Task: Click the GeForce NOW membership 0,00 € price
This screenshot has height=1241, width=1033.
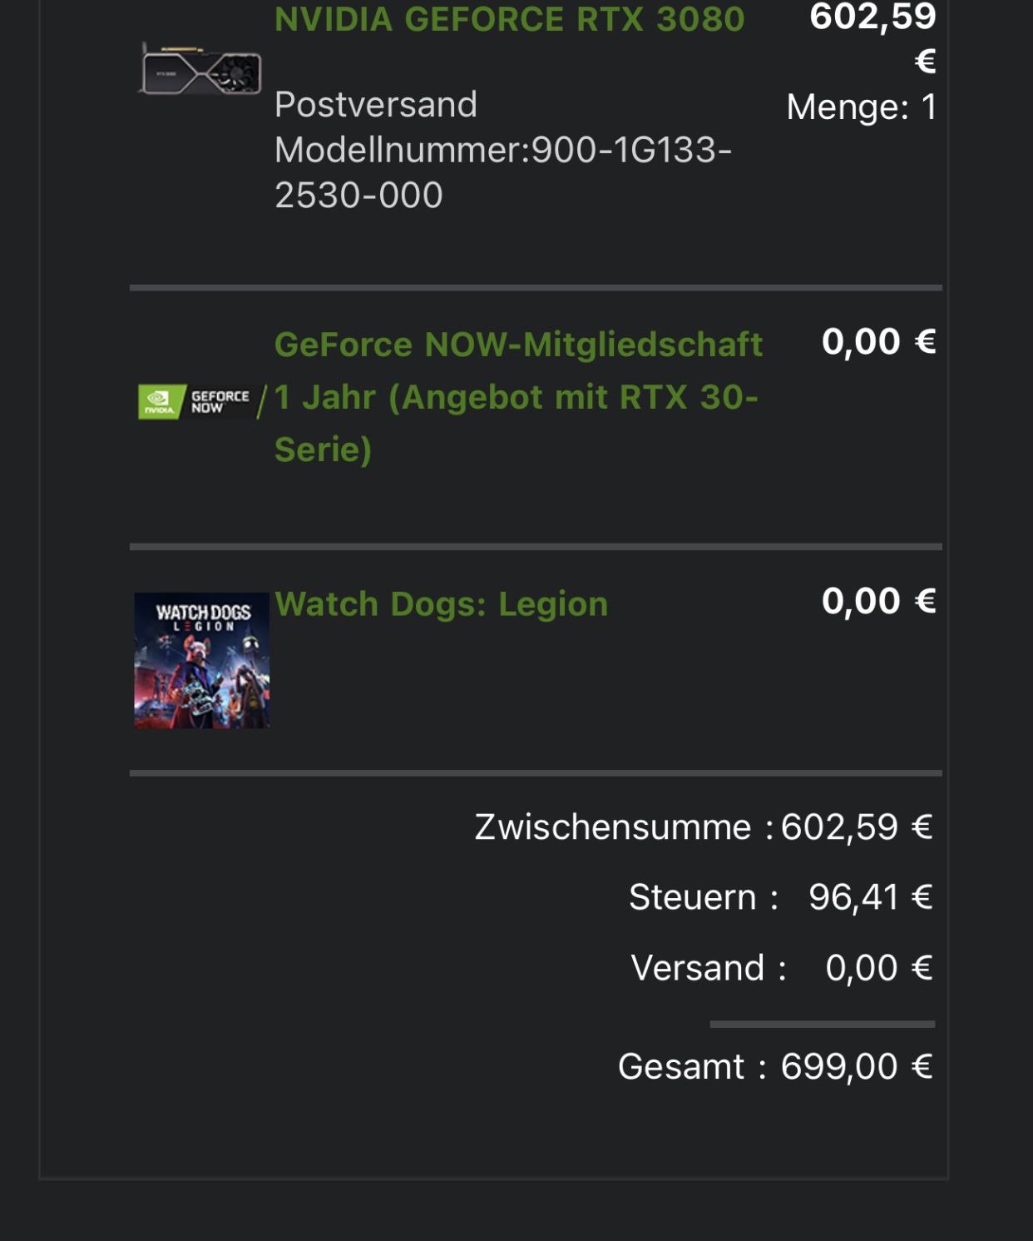Action: pos(878,342)
